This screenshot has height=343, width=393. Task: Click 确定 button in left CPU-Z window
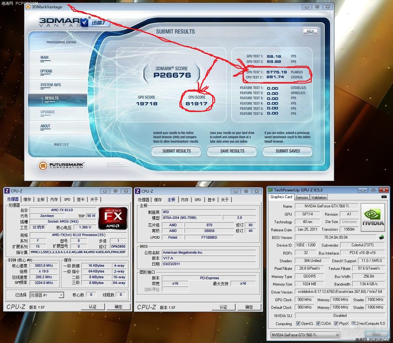118,307
